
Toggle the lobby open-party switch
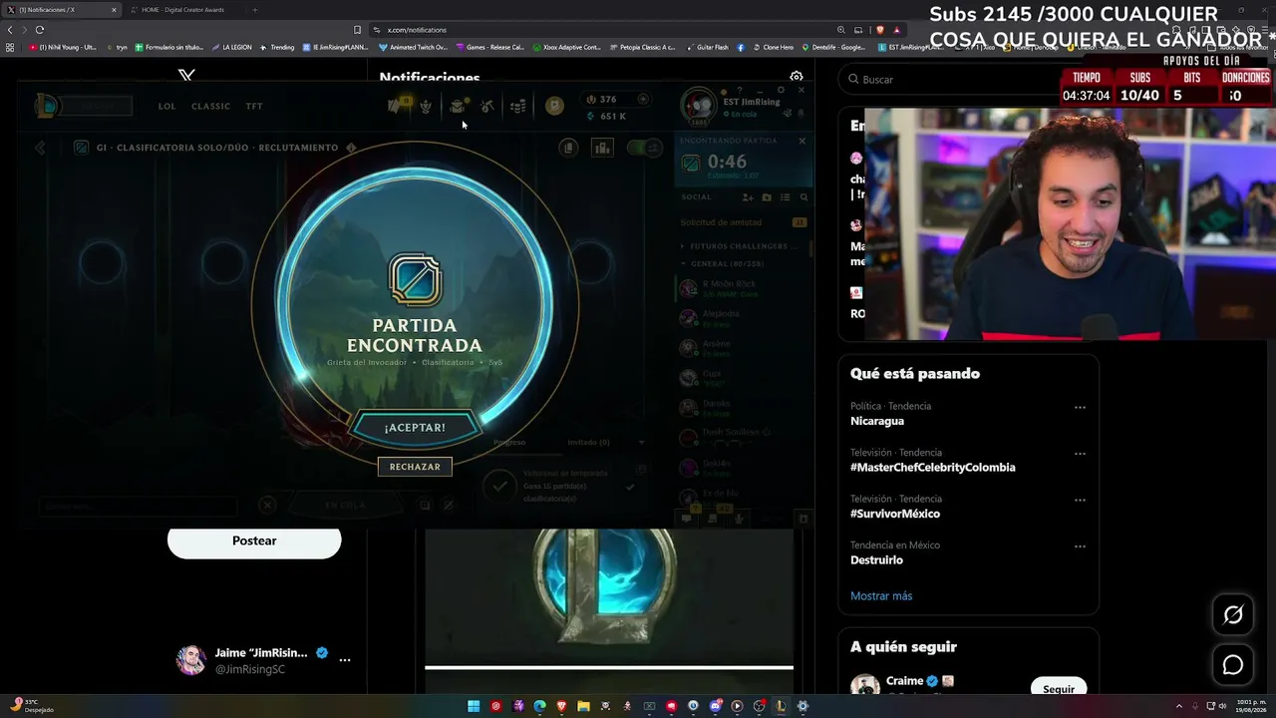(x=643, y=148)
